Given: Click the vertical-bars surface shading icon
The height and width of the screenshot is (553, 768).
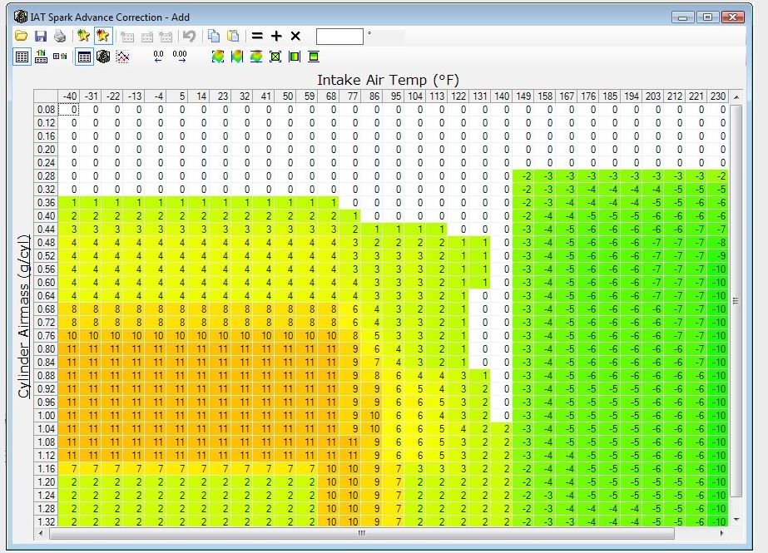Looking at the screenshot, I should [x=237, y=57].
